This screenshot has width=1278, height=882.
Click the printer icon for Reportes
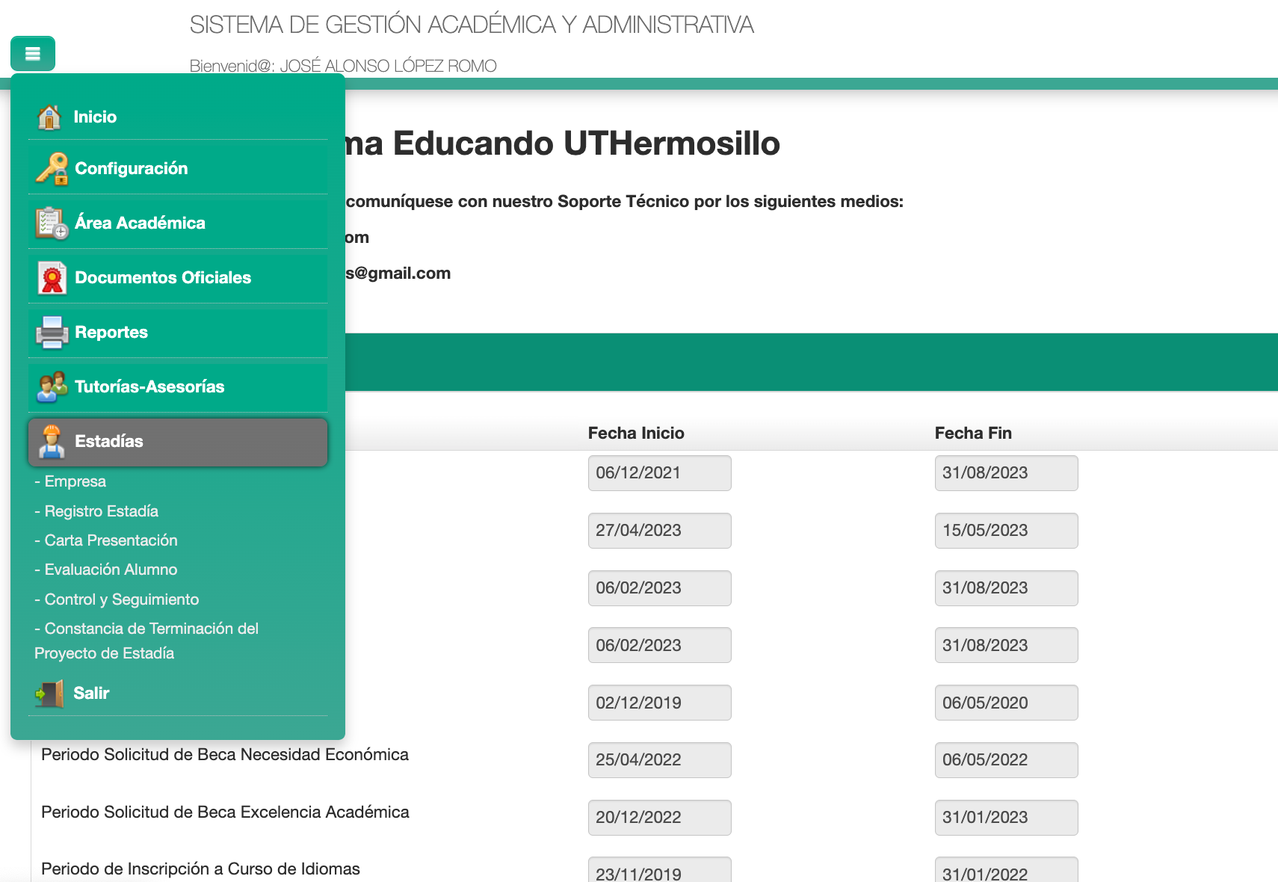[52, 333]
